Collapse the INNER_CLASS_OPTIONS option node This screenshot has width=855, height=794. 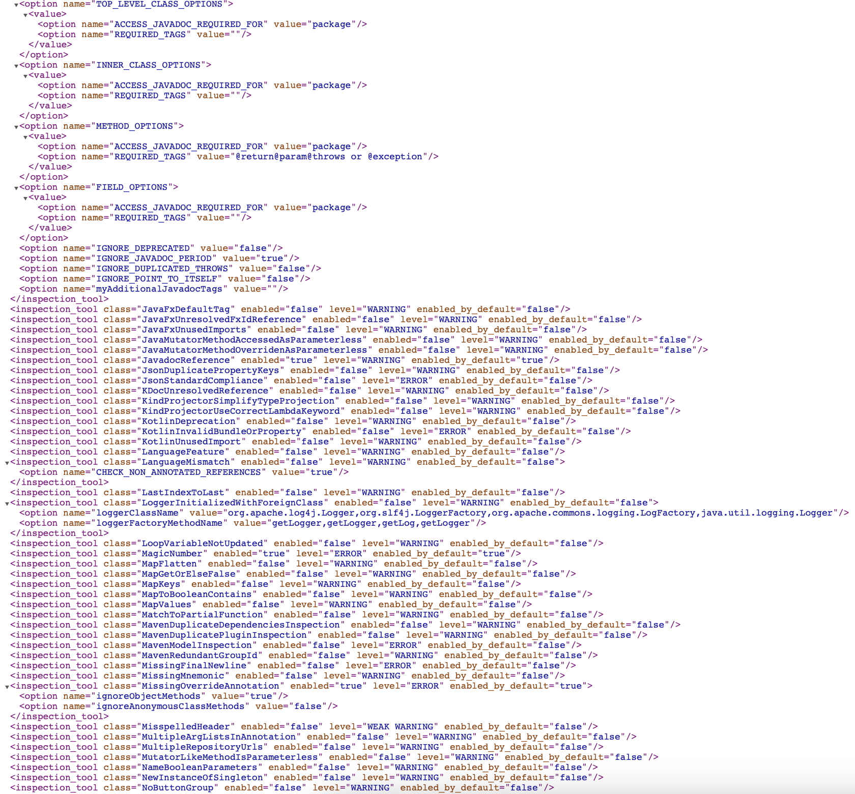click(x=16, y=66)
